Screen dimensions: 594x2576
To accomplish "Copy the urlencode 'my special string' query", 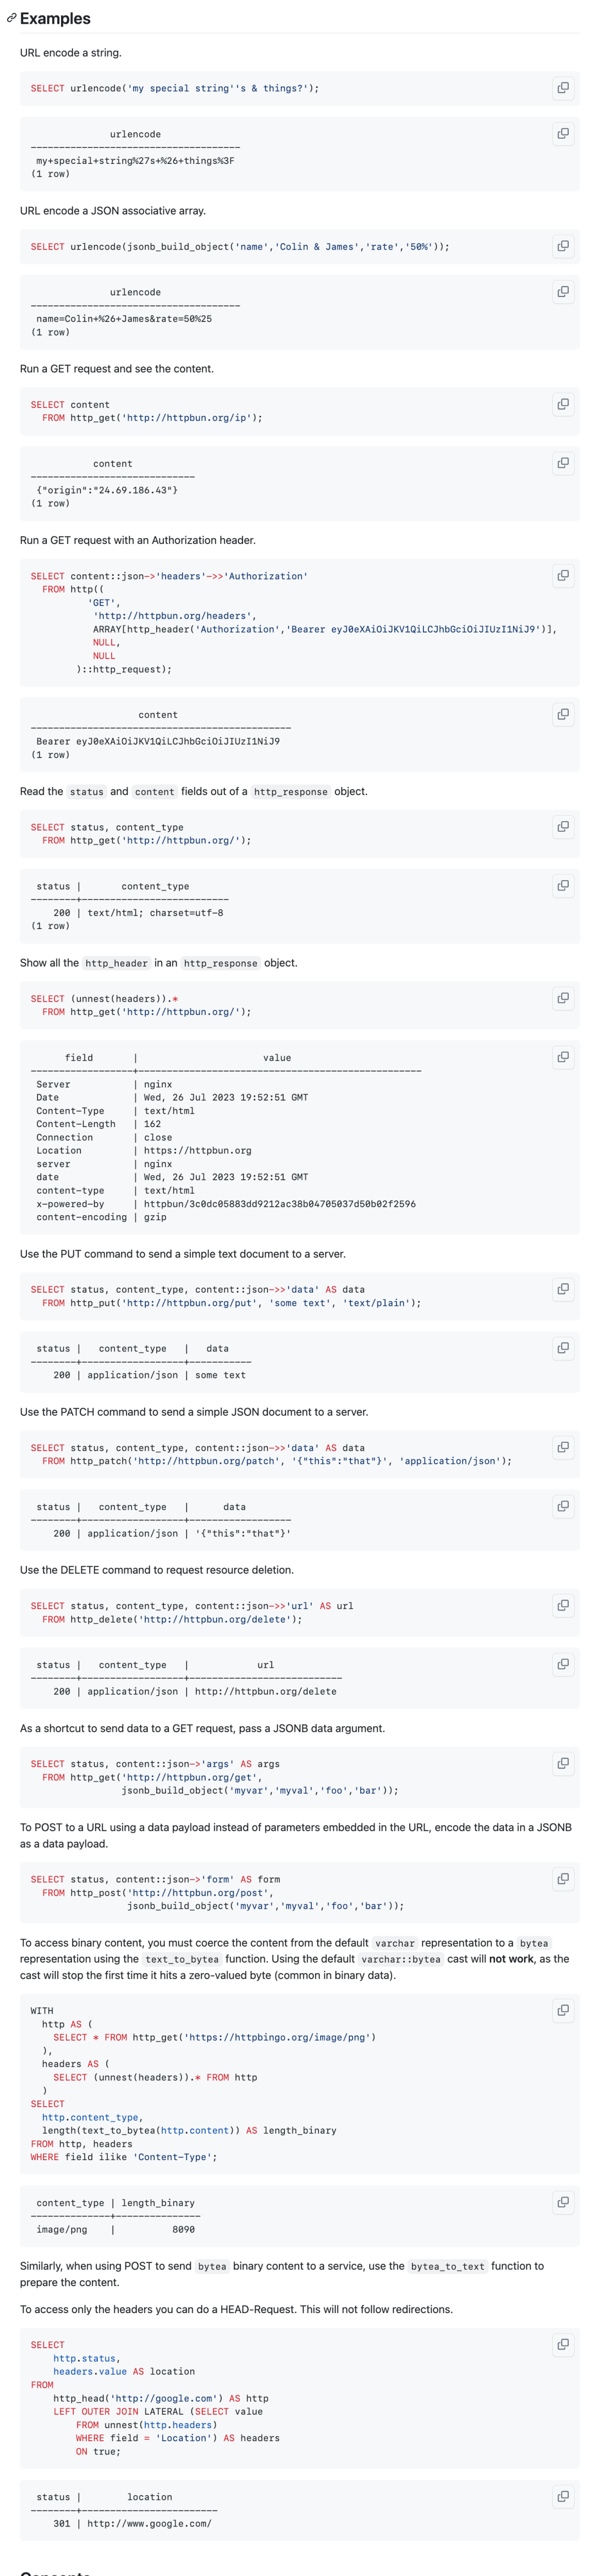I will click(x=563, y=88).
